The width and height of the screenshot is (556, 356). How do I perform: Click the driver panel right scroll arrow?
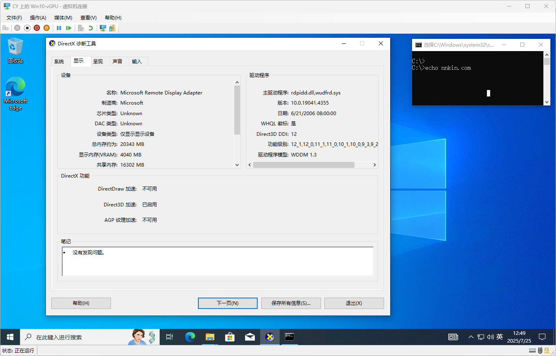pos(375,165)
